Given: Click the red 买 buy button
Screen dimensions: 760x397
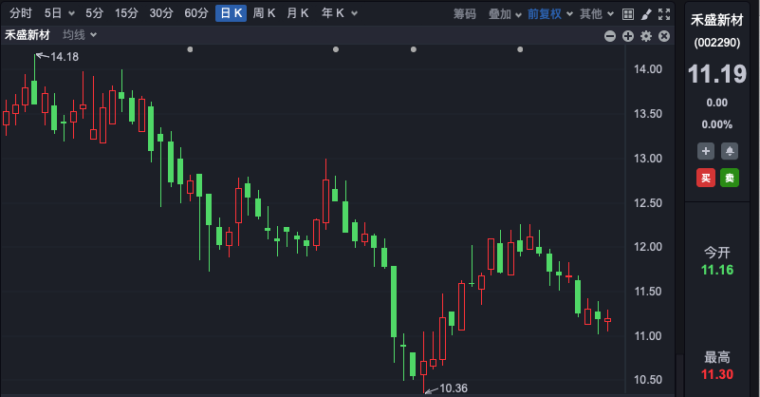Looking at the screenshot, I should tap(706, 179).
